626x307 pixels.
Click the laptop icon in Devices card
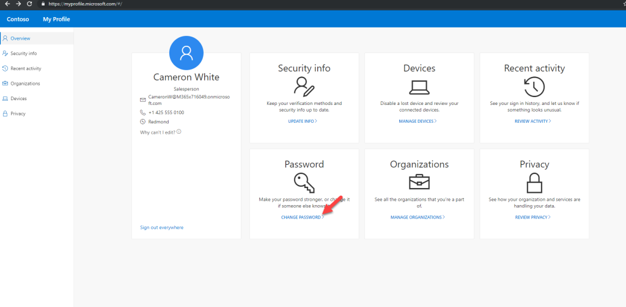pyautogui.click(x=419, y=87)
